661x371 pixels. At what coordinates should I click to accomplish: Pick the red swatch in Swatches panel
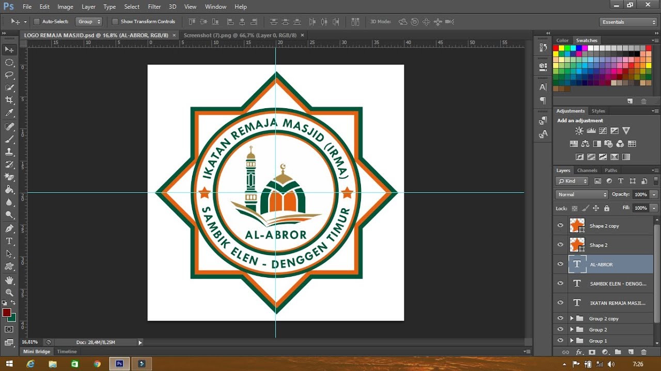(x=556, y=48)
